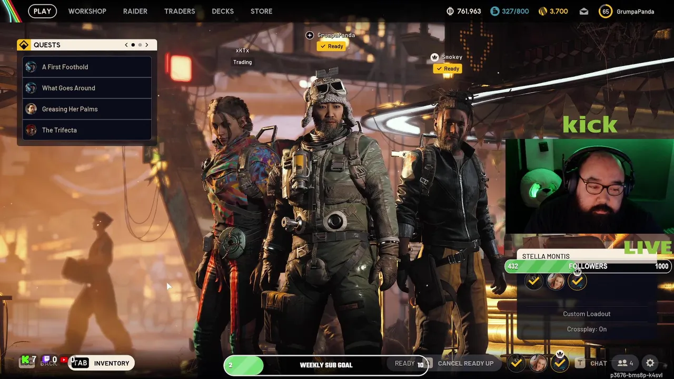This screenshot has height=379, width=674.
Task: Click crowned leader checkmark avatar in bottom bar
Action: (560, 362)
